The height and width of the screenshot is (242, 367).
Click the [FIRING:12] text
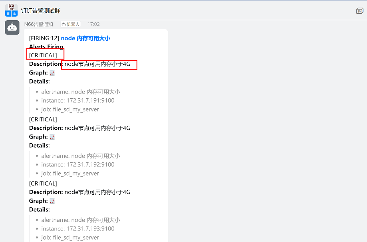tap(44, 38)
